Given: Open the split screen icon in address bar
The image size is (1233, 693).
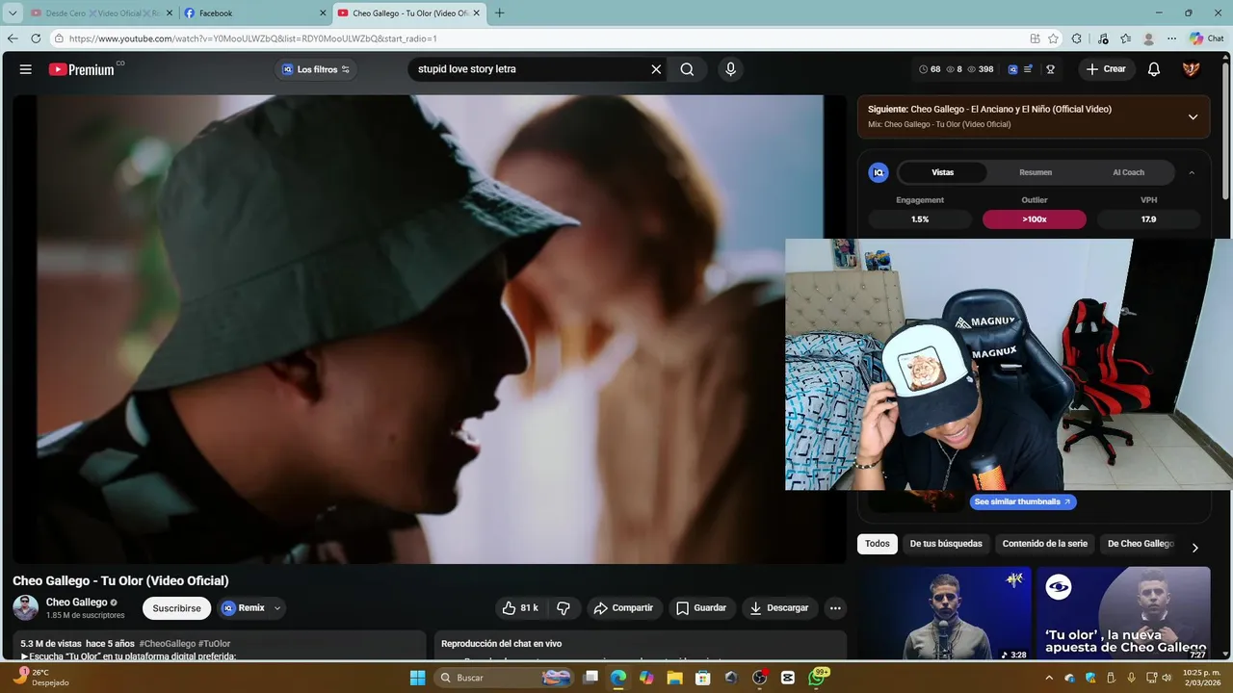Looking at the screenshot, I should 1035,38.
